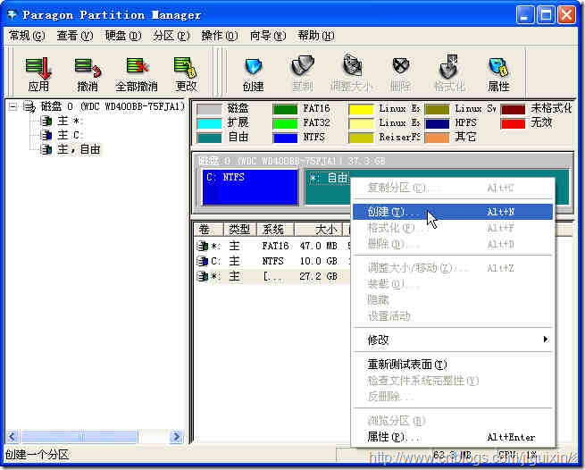Click the 27.2 GB size cell
This screenshot has width=585, height=470.
click(318, 276)
